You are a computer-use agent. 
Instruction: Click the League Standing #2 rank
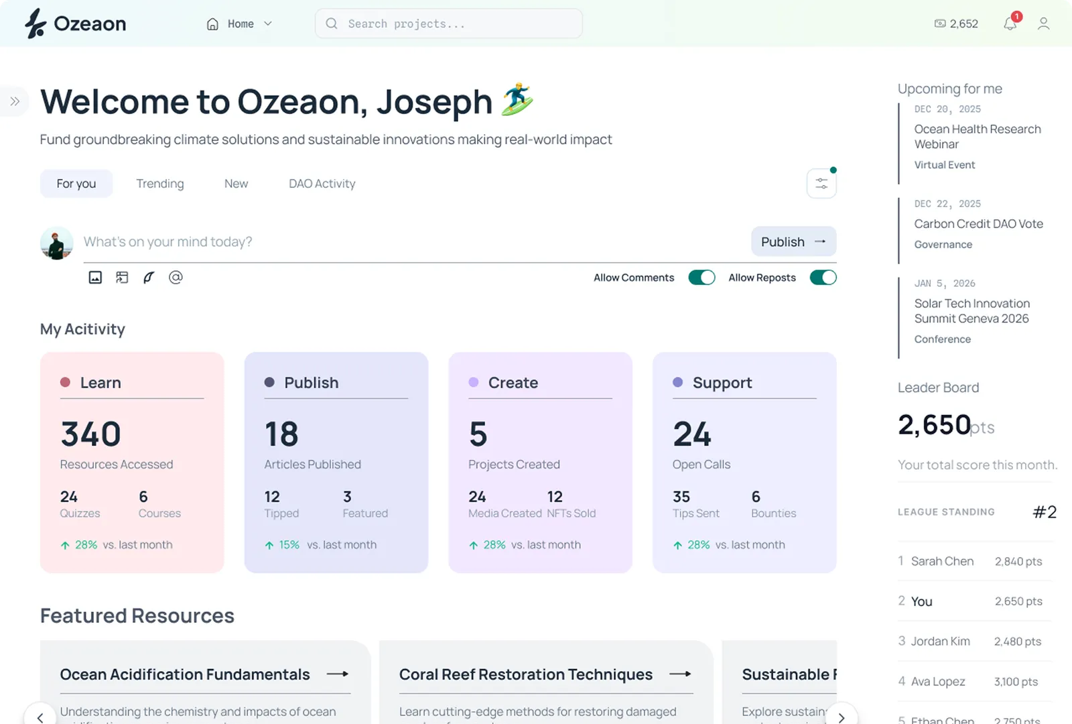click(x=1045, y=512)
